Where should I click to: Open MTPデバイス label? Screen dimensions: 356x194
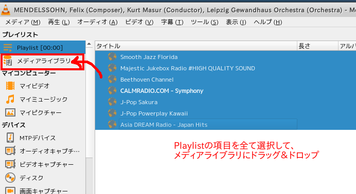click(x=38, y=138)
